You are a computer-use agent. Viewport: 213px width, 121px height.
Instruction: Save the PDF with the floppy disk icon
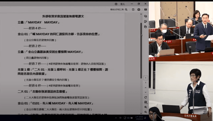[x=133, y=10]
